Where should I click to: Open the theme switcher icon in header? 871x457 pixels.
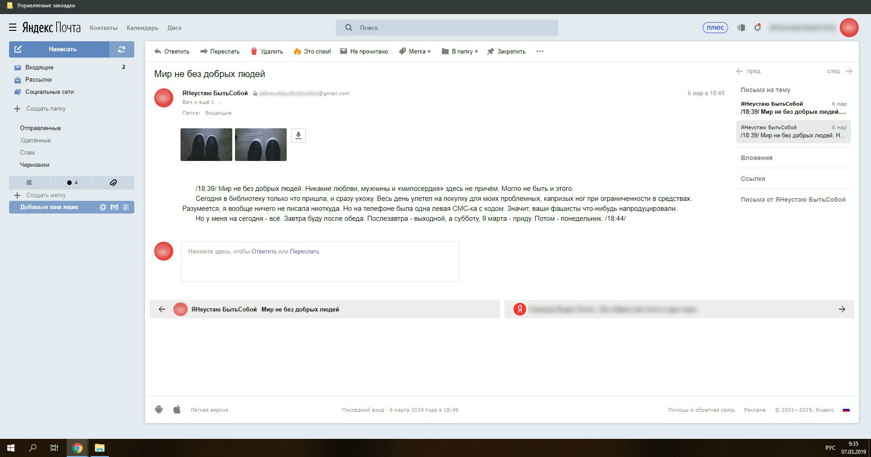click(x=741, y=28)
